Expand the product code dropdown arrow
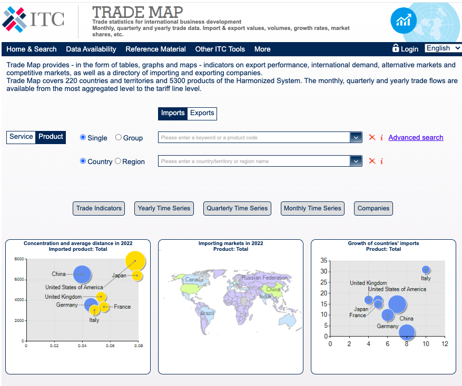The width and height of the screenshot is (462, 386). (356, 137)
